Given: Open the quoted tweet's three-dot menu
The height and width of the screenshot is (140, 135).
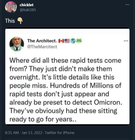Looking at the screenshot, I should 126,41.
